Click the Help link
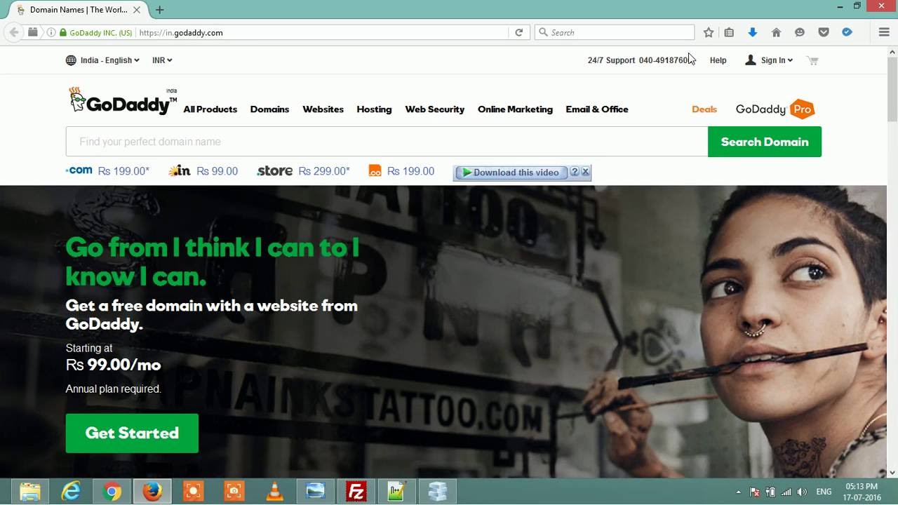Screen dimensions: 898x505 pyautogui.click(x=718, y=60)
